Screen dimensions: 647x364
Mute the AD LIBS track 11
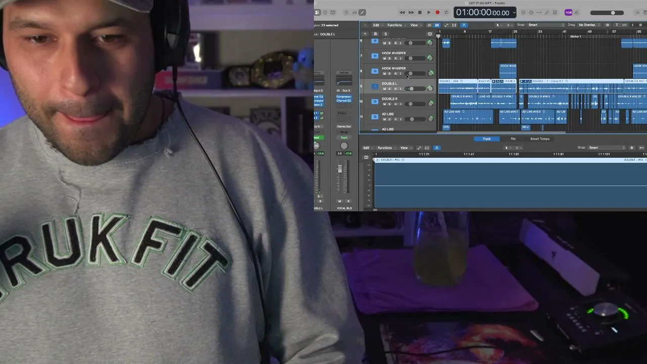[x=384, y=119]
